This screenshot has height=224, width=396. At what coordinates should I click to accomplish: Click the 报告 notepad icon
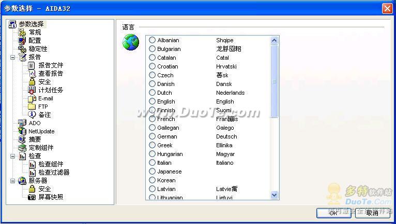[x=22, y=57]
